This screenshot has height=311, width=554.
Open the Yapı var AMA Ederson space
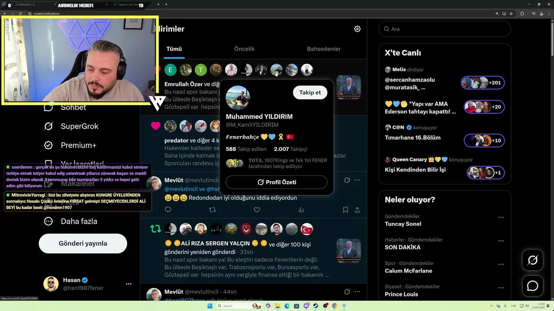[420, 108]
